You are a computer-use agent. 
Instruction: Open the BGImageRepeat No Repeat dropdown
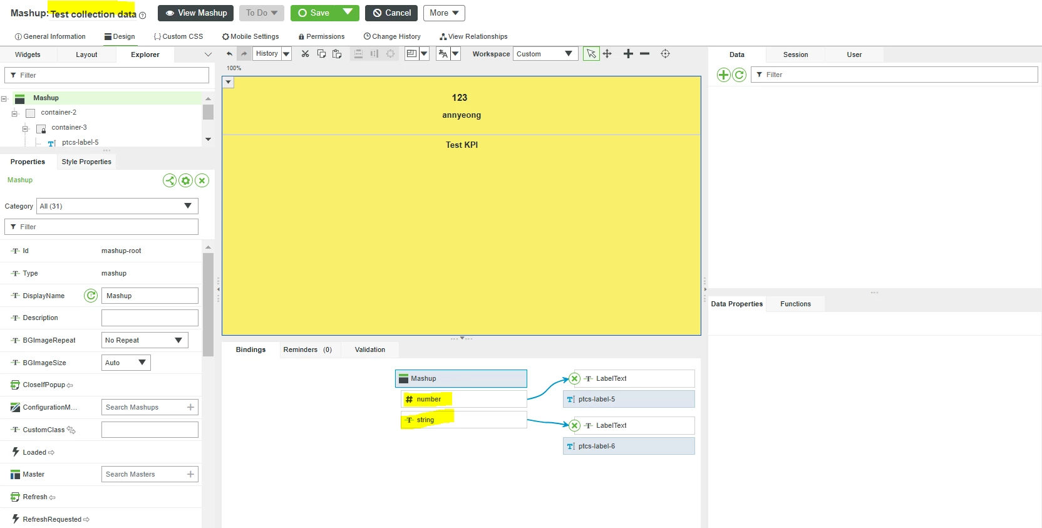[x=145, y=340]
